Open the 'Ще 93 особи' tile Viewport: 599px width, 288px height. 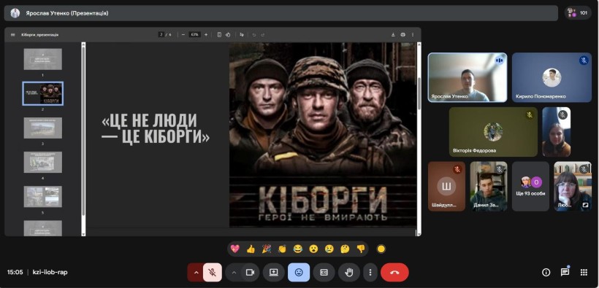click(530, 186)
